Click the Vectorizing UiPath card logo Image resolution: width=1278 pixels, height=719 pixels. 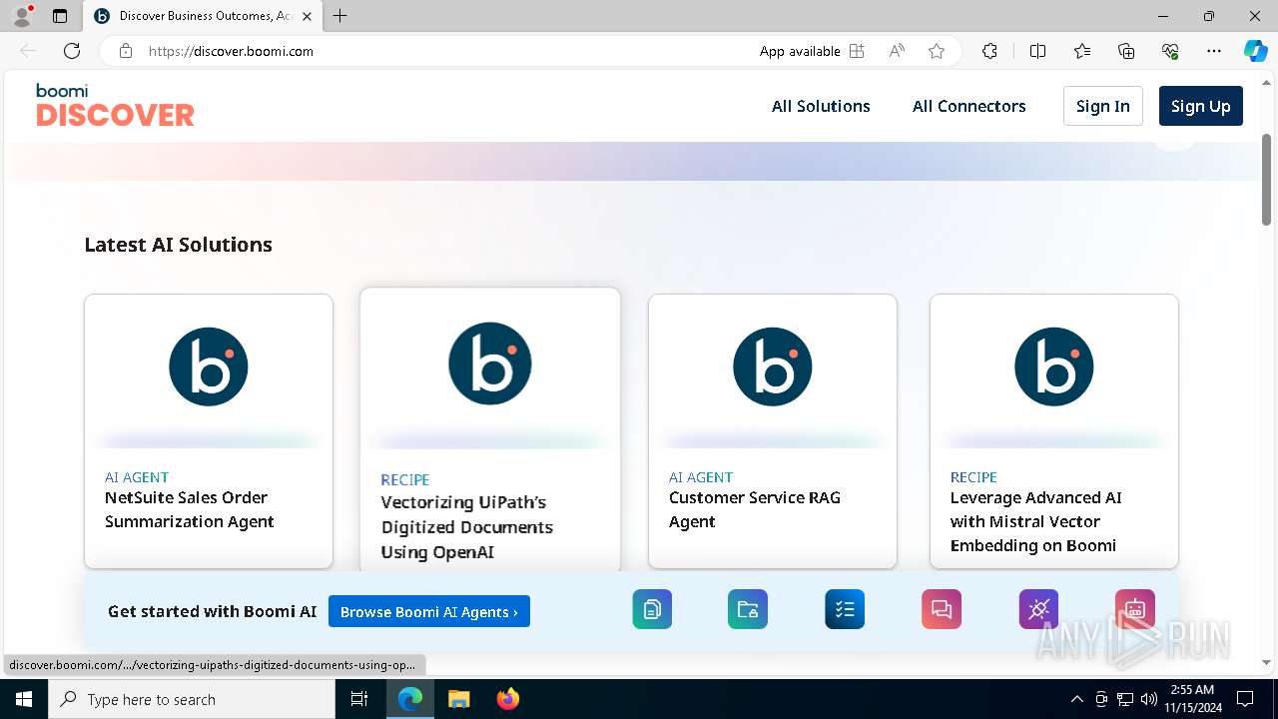pyautogui.click(x=490, y=363)
